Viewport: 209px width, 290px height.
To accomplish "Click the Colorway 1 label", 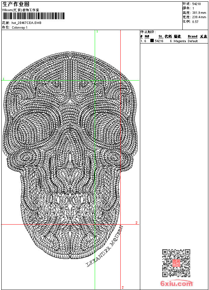I will 20,28.
